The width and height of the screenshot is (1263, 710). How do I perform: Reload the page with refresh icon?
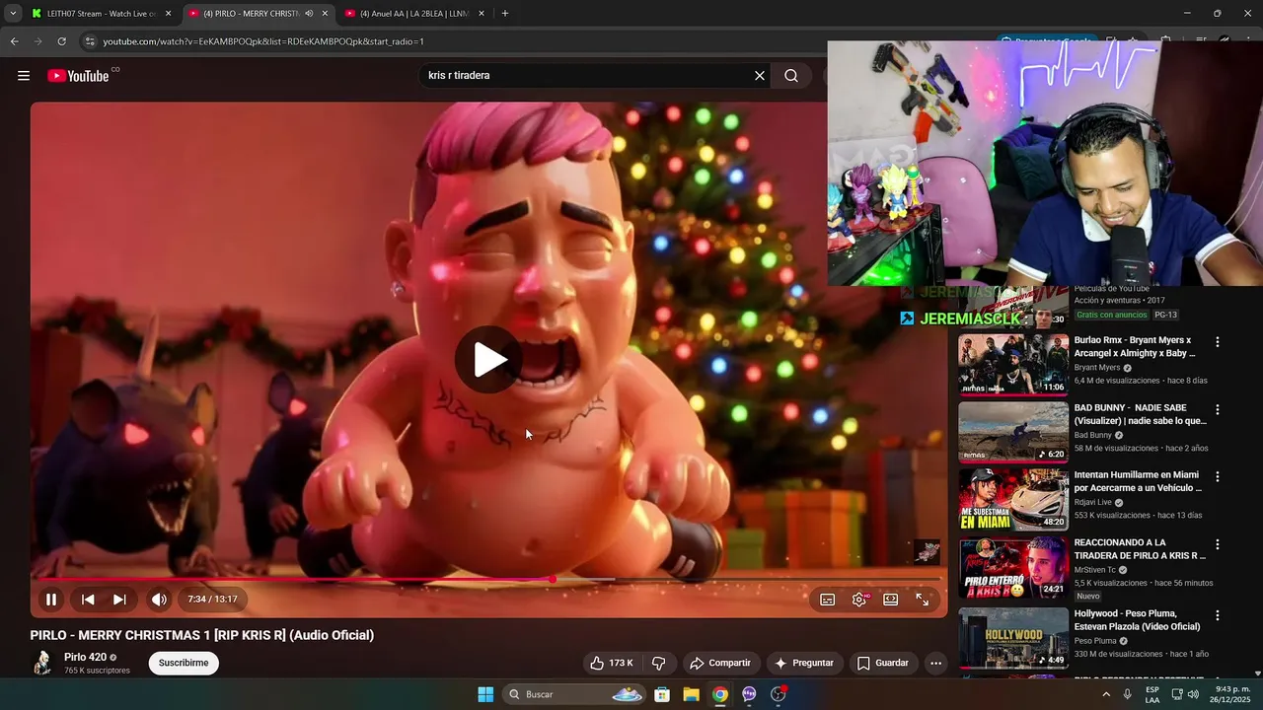tap(61, 41)
